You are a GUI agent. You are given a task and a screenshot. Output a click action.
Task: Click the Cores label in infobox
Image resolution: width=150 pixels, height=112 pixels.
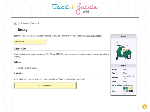tap(114, 91)
